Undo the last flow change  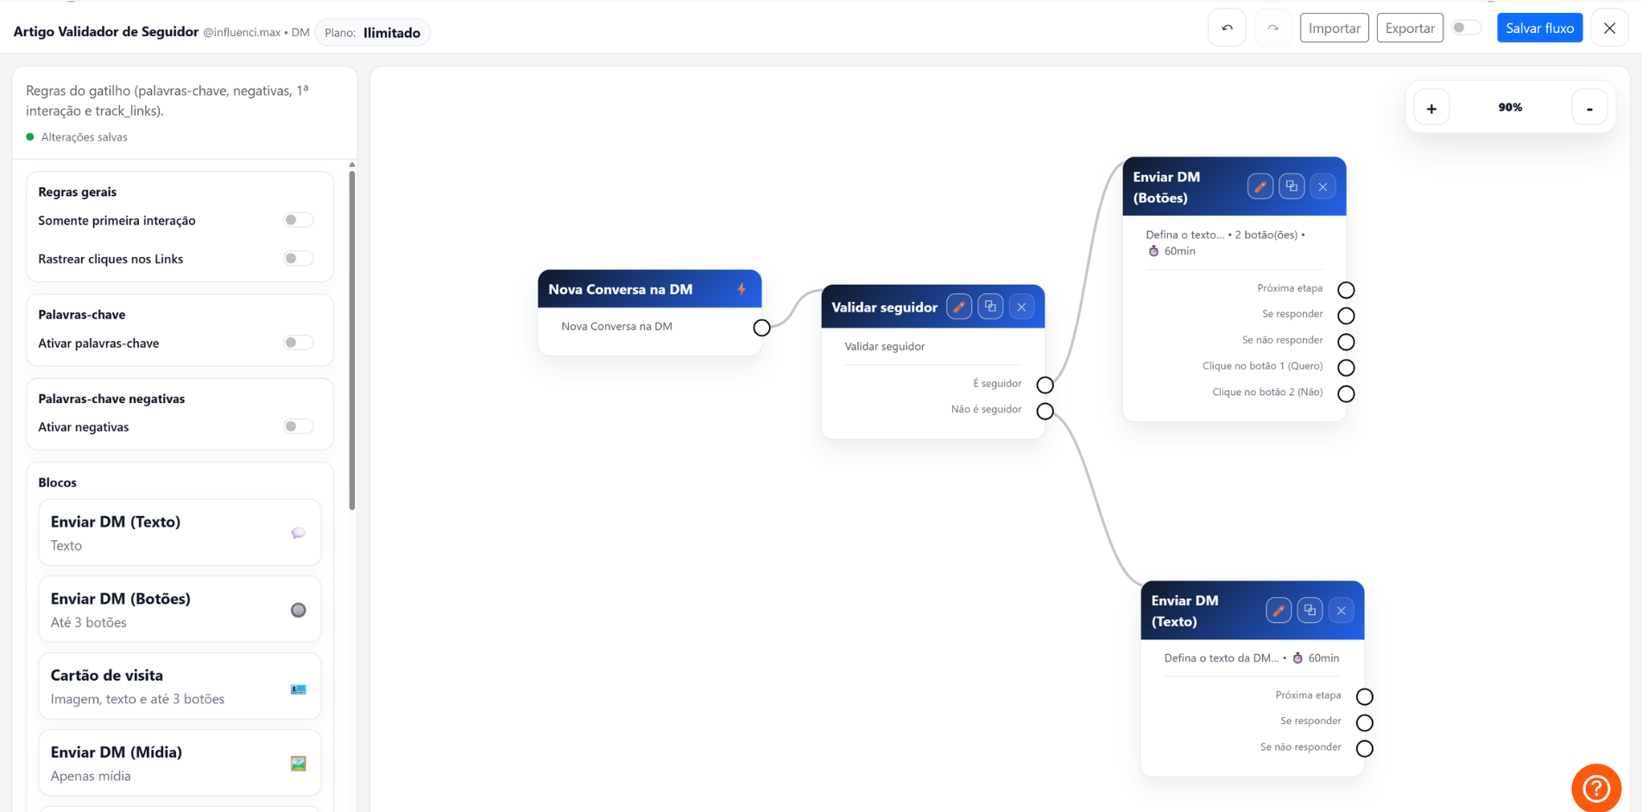(x=1227, y=28)
